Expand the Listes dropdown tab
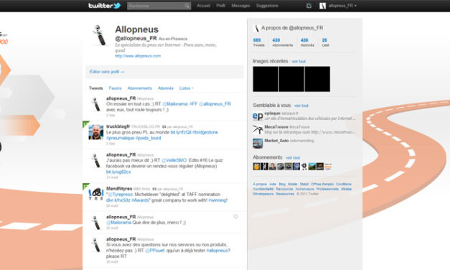 (187, 88)
